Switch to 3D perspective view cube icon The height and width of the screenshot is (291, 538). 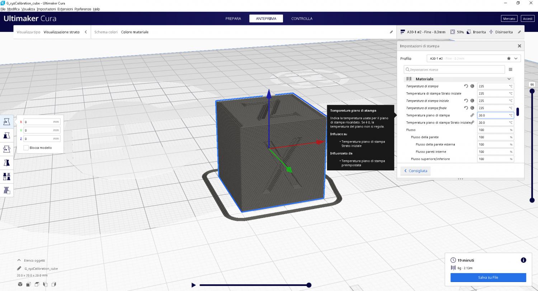[x=20, y=284]
